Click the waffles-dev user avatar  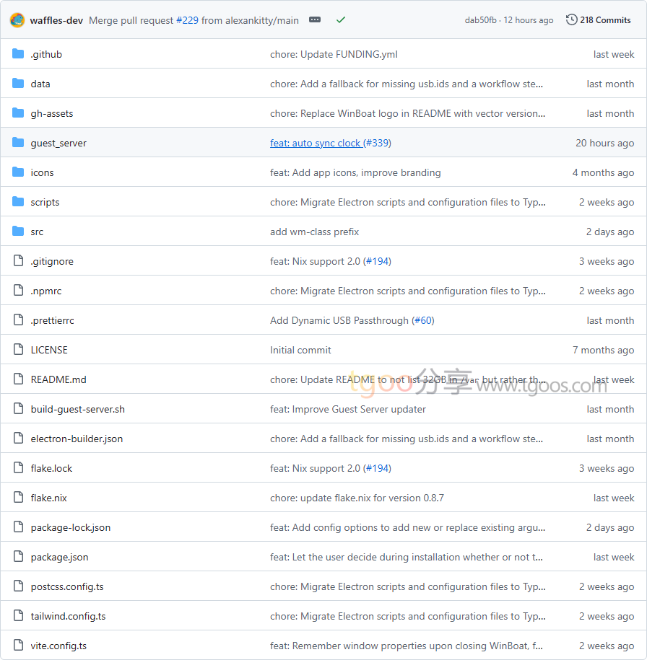[17, 20]
